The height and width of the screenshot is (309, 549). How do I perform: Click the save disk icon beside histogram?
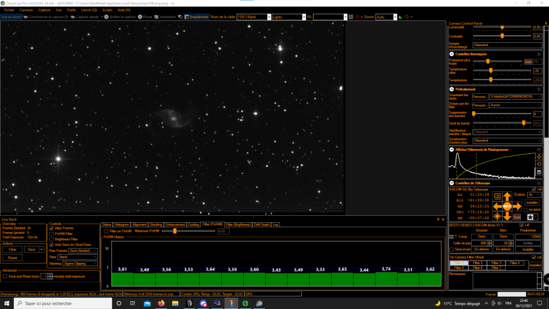click(x=539, y=172)
